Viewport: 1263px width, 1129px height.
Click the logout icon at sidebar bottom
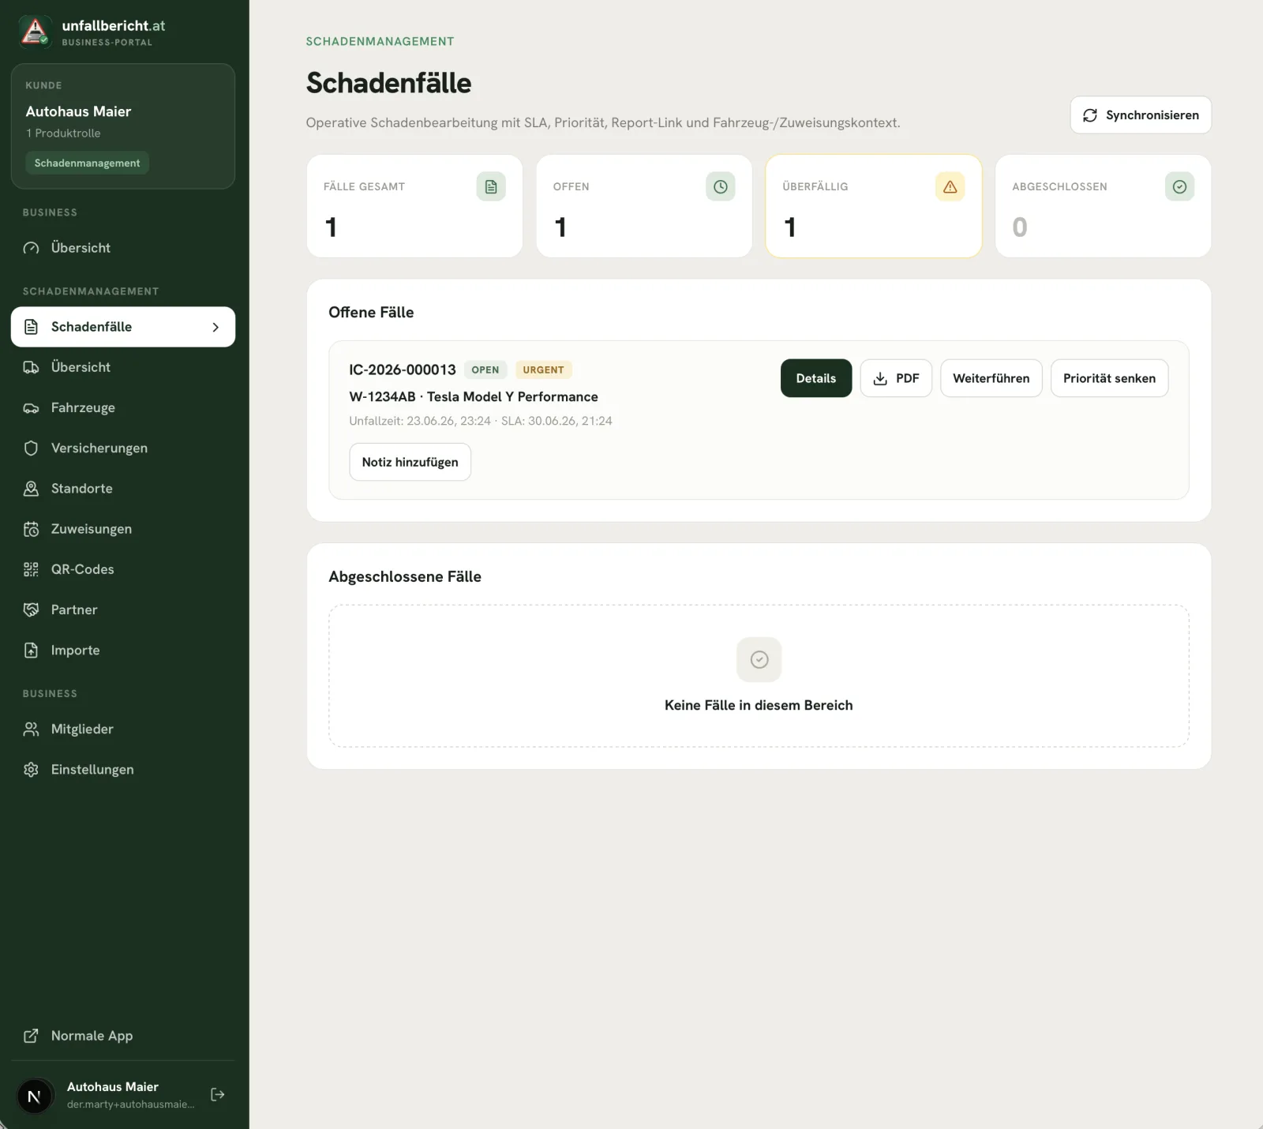(218, 1094)
